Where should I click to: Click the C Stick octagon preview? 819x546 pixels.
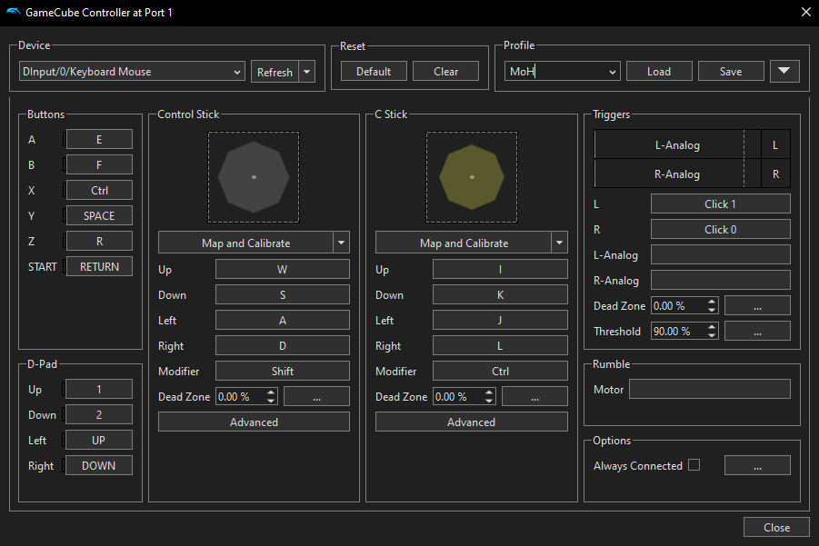pyautogui.click(x=471, y=177)
